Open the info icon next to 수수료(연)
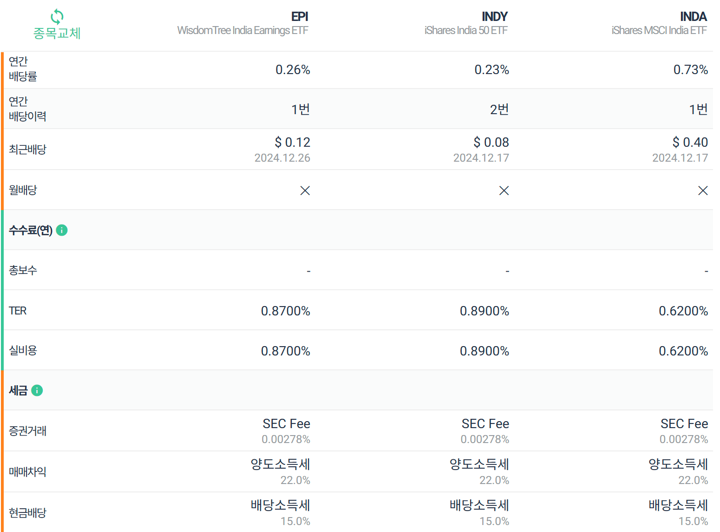The height and width of the screenshot is (532, 720). [62, 230]
